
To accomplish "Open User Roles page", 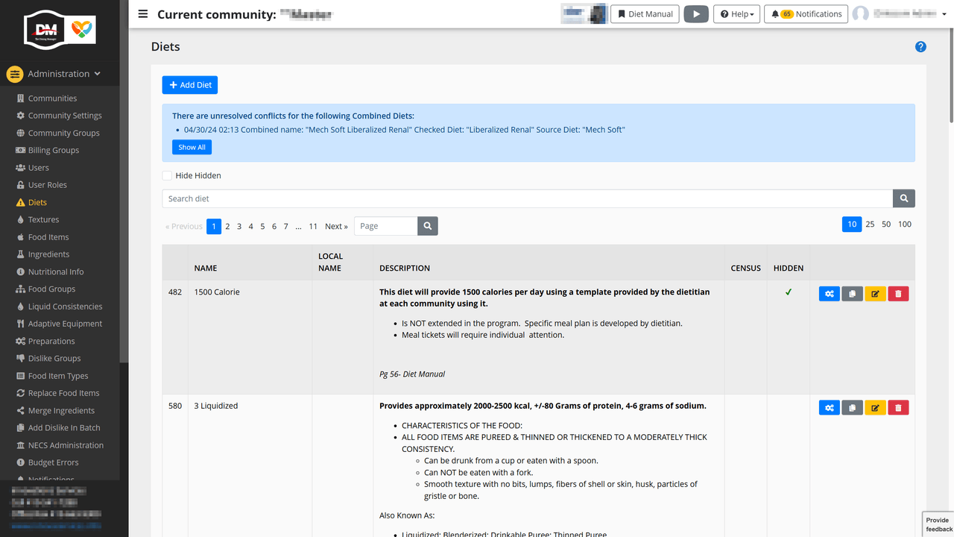I will point(47,185).
